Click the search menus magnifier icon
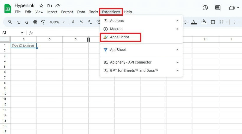The image size is (242, 134). tap(10, 22)
